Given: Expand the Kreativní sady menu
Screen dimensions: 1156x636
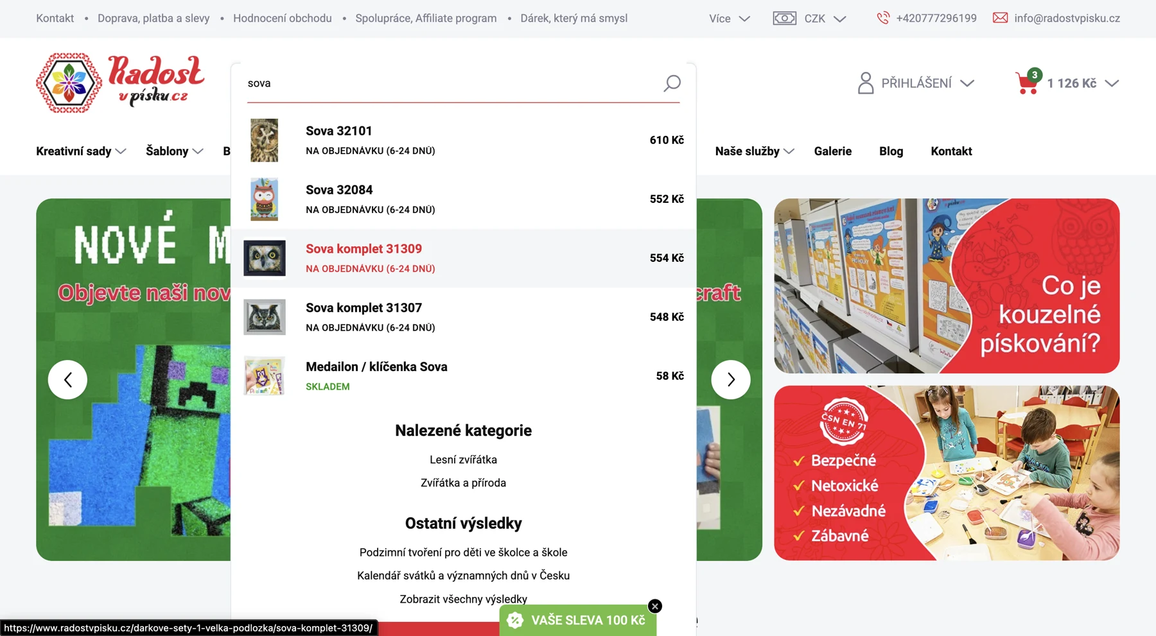Looking at the screenshot, I should click(81, 151).
